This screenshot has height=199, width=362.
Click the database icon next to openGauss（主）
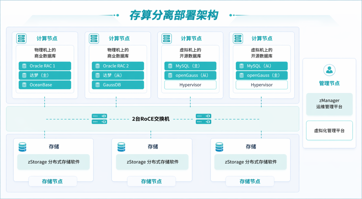pyautogui.click(x=241, y=75)
